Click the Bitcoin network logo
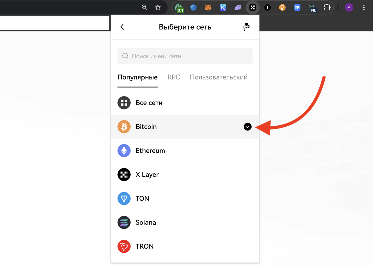This screenshot has height=267, width=373. [x=124, y=127]
